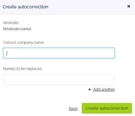Activate the empty replaced-names text field

(58, 79)
